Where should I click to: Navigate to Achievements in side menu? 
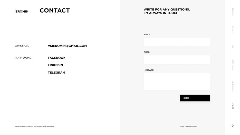pyautogui.click(x=233, y=86)
